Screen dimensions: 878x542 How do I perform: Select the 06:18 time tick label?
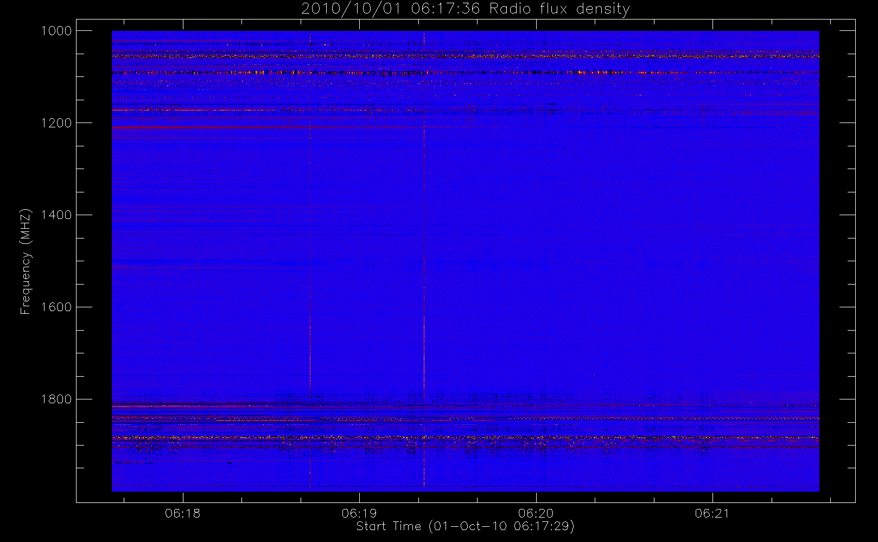click(x=183, y=513)
